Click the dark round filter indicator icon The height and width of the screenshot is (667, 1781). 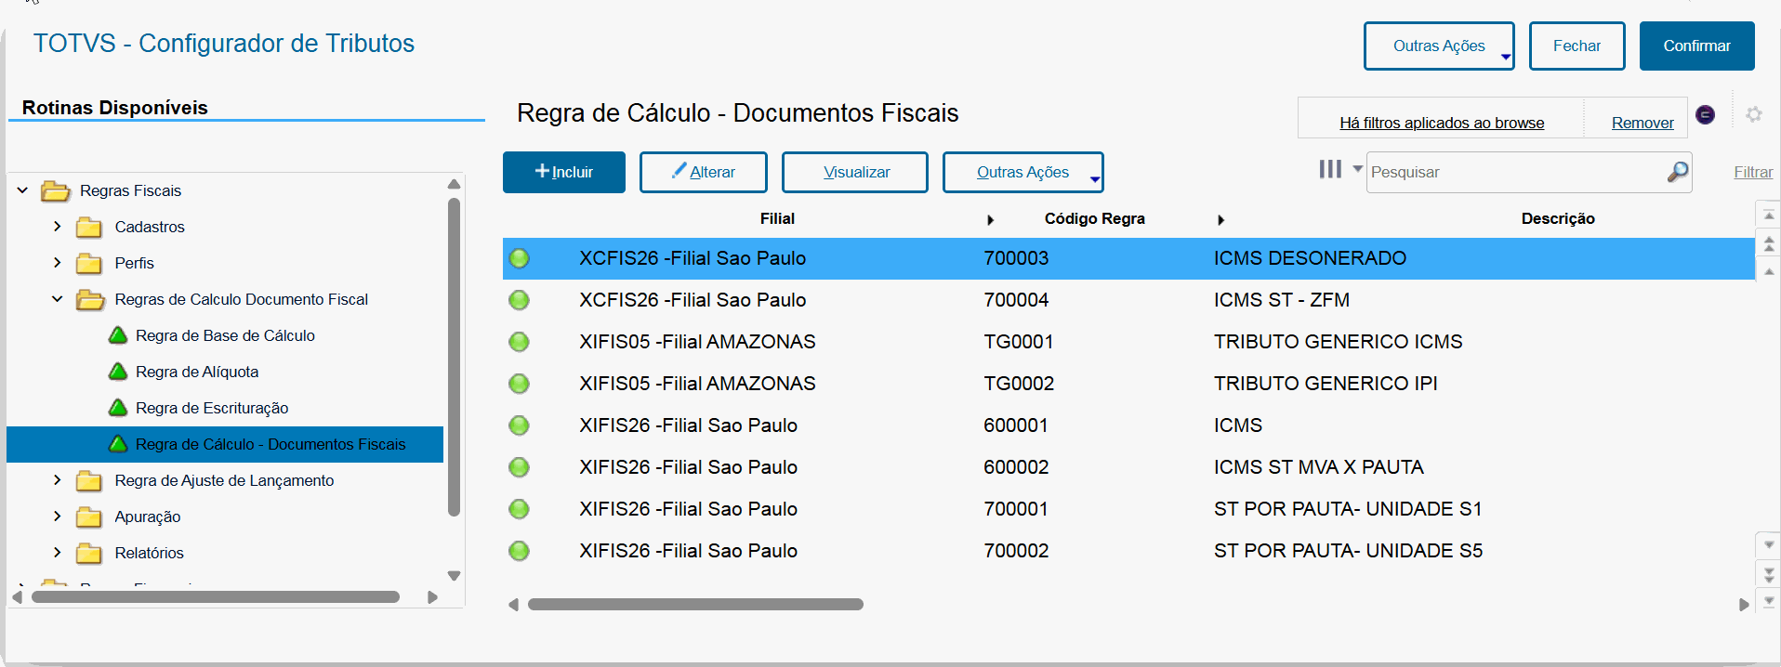coord(1706,114)
